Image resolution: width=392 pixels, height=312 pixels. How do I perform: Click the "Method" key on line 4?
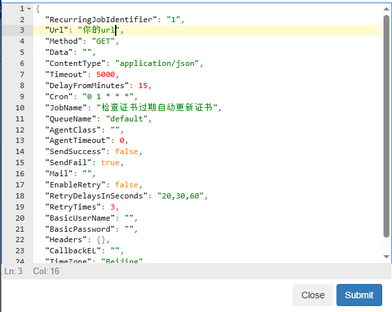click(x=64, y=41)
